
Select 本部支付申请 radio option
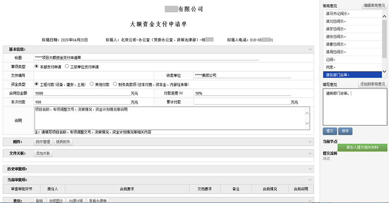tap(37, 66)
